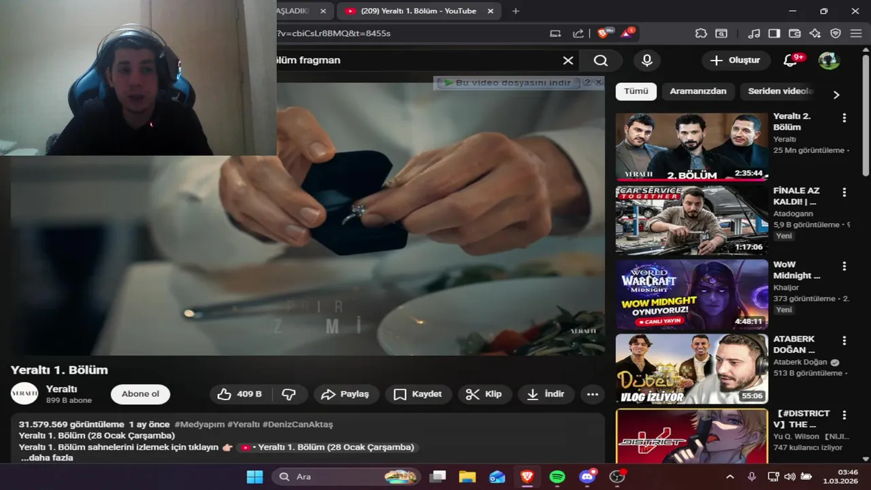Image resolution: width=871 pixels, height=490 pixels.
Task: Open options menu for ATABERK DOĞAN video
Action: pos(844,340)
